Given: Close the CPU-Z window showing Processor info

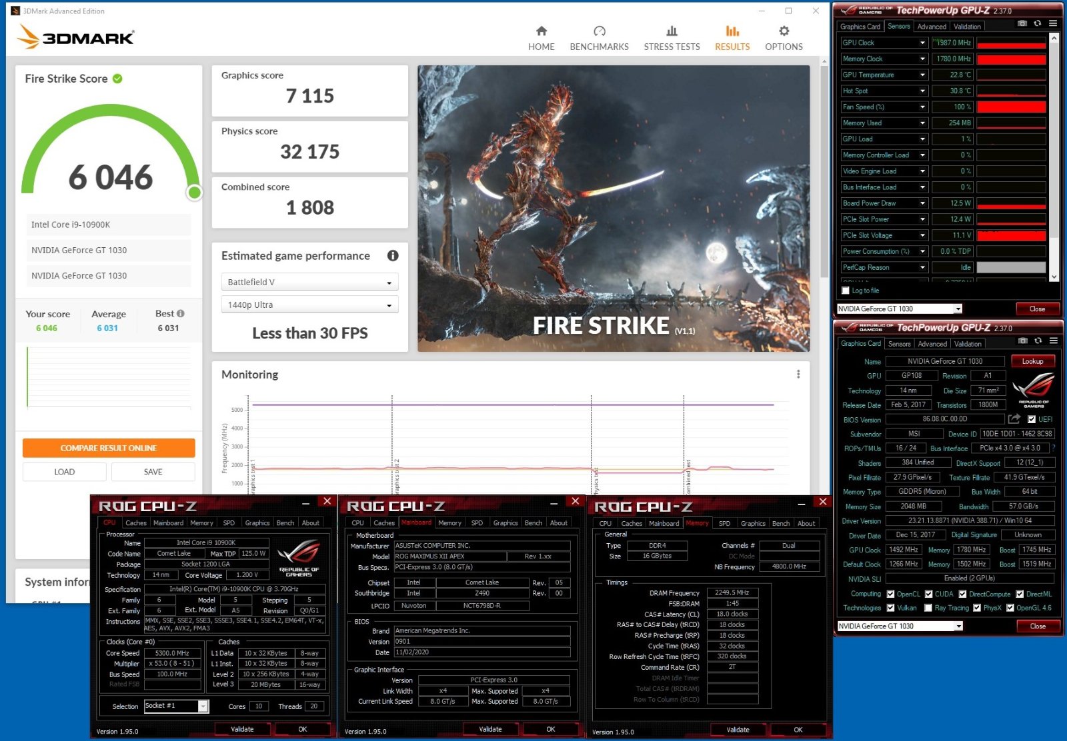Looking at the screenshot, I should pyautogui.click(x=327, y=502).
